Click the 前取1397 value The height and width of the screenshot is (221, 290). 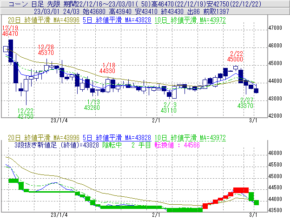(x=216, y=12)
